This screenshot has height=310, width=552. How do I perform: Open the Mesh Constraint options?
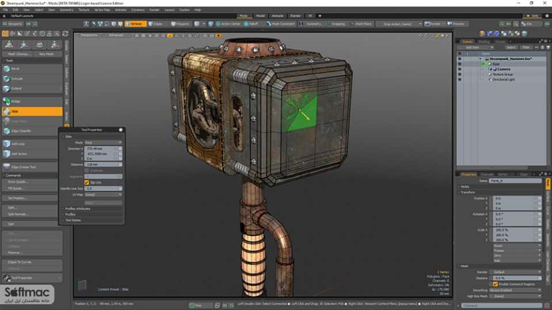280,24
